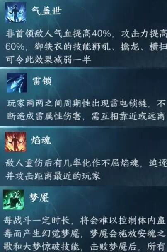The height and width of the screenshot is (252, 167).
Task: Select the 雷锁 title text
Action: click(42, 81)
